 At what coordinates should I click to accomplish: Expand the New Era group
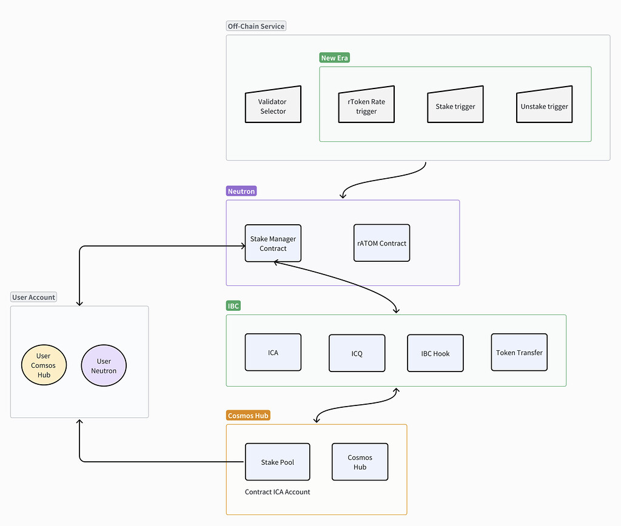click(334, 57)
